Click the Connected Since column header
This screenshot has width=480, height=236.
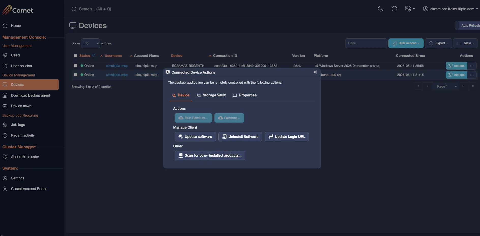(410, 56)
